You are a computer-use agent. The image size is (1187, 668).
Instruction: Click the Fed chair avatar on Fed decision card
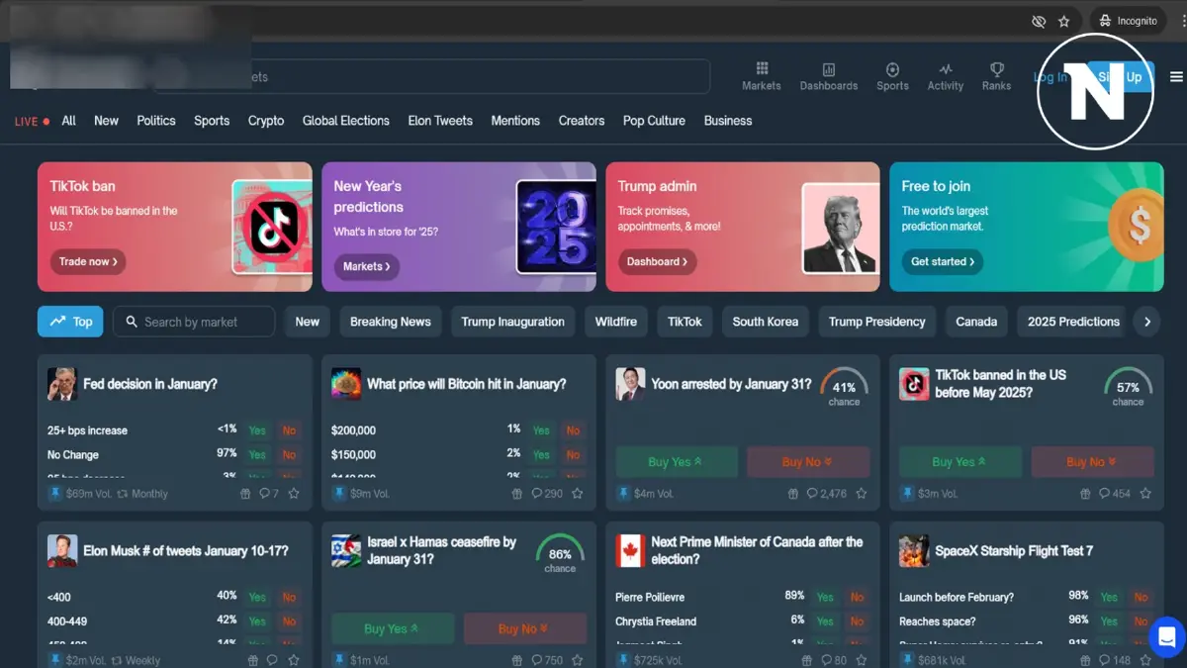pyautogui.click(x=62, y=384)
